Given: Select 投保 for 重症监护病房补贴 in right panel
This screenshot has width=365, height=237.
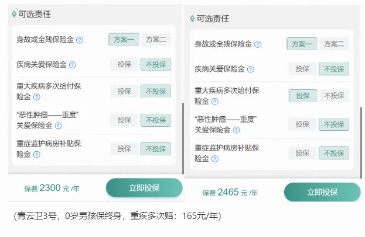Looking at the screenshot, I should click(x=302, y=153).
